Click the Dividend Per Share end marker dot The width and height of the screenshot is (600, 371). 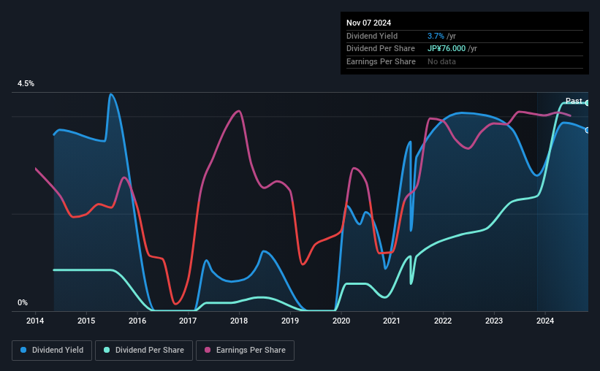[x=588, y=103]
